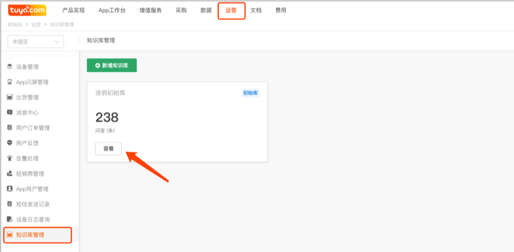Screen dimensions: 514x252
Task: Open 用户订单管理 in the sidebar
Action: [33, 128]
